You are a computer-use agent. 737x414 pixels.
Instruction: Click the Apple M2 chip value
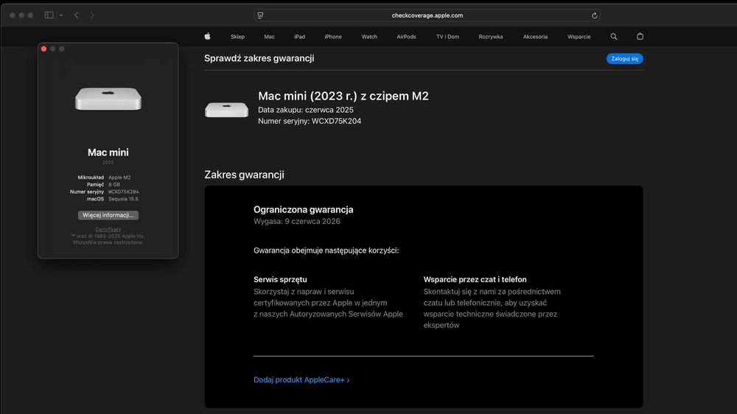[x=119, y=178]
